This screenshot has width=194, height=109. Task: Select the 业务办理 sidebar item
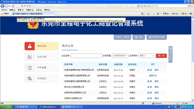[42, 57]
